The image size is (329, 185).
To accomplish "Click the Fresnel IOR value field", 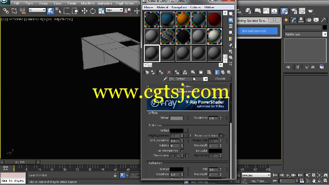I will [x=213, y=141].
